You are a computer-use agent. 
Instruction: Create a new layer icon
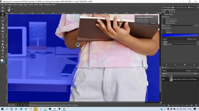[164, 105]
